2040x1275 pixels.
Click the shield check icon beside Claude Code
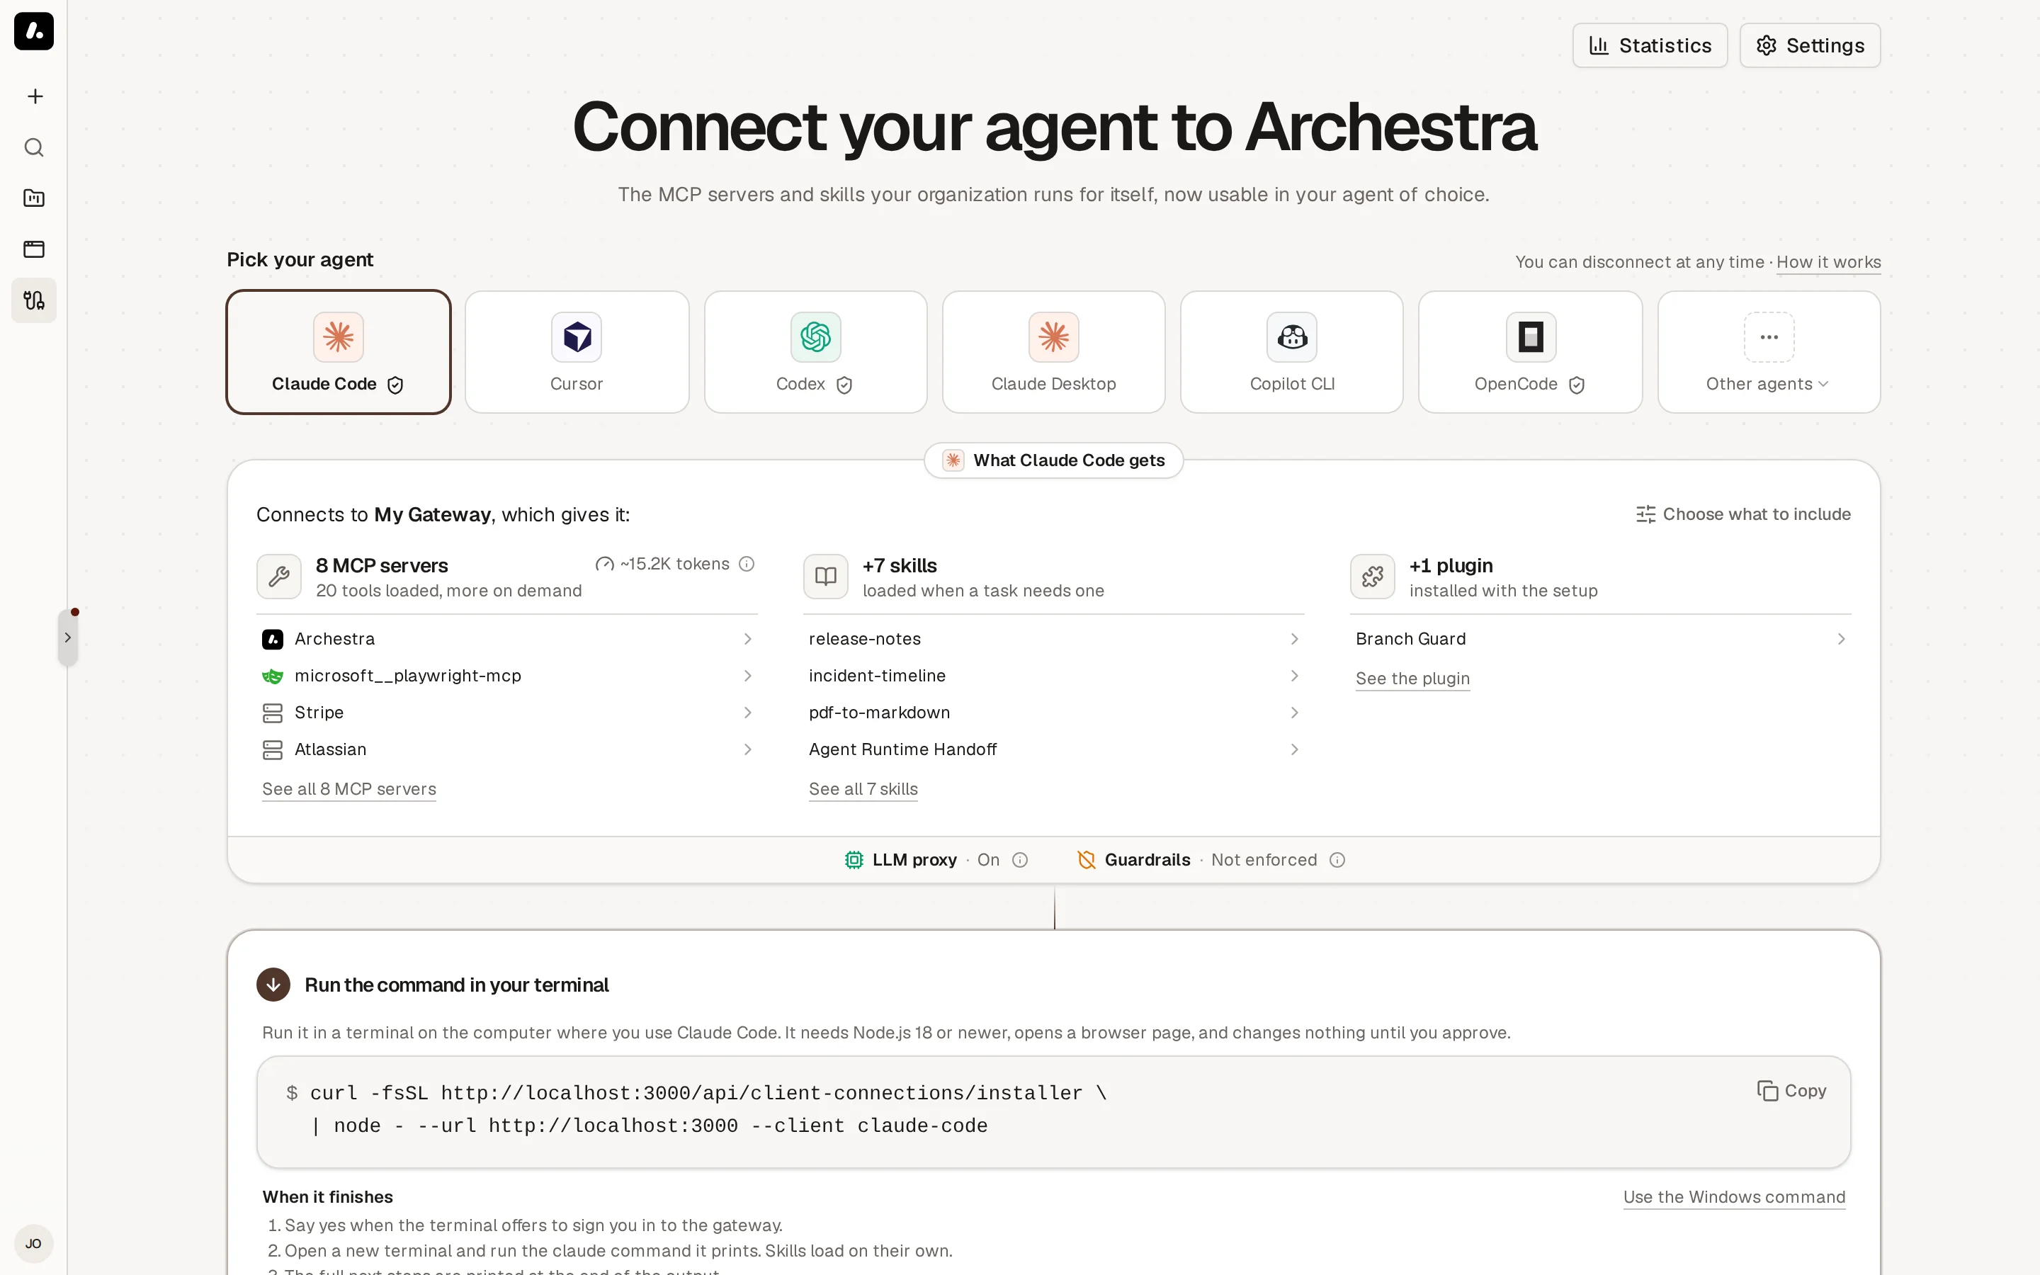pos(395,385)
